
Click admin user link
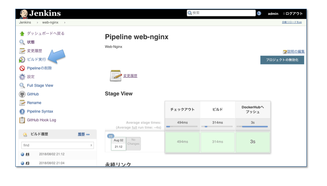273,14
